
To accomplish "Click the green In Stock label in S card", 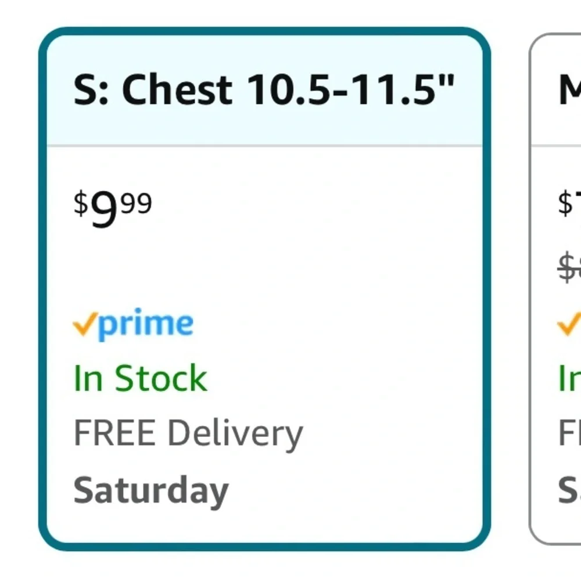I will click(141, 378).
